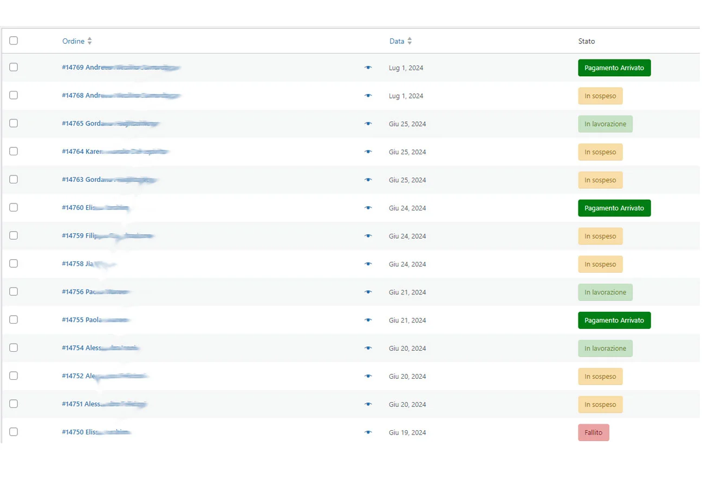The image size is (715, 487).
Task: Click the eye icon on order #14758
Action: tap(368, 264)
